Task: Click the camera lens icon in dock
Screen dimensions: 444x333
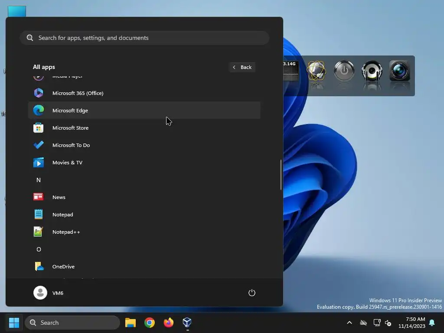Action: pyautogui.click(x=399, y=71)
